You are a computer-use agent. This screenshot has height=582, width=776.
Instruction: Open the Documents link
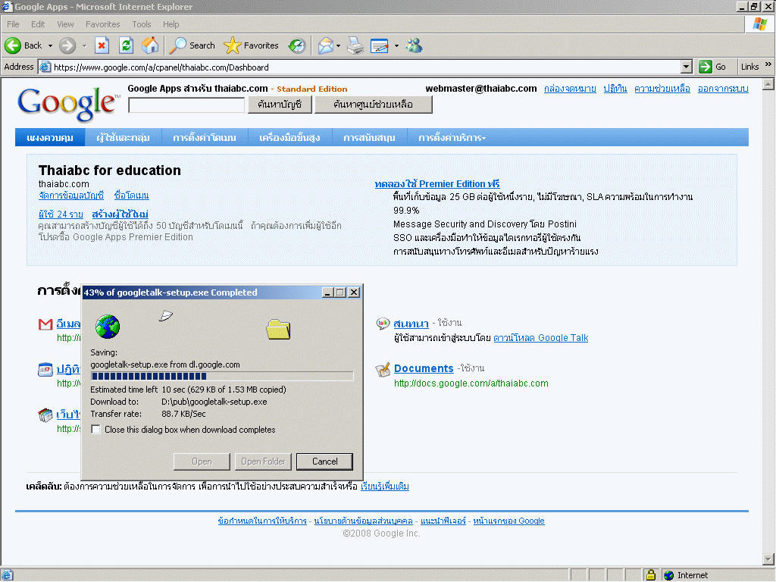point(424,368)
